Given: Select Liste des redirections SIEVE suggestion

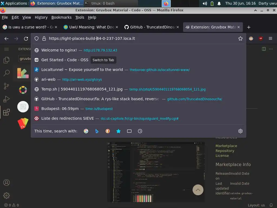Looking at the screenshot, I should [x=138, y=118].
